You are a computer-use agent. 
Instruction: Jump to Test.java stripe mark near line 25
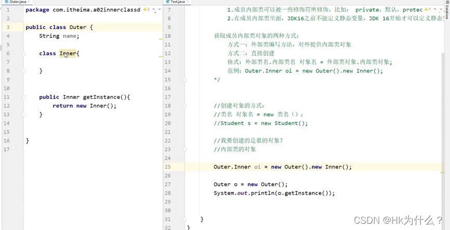443,173
